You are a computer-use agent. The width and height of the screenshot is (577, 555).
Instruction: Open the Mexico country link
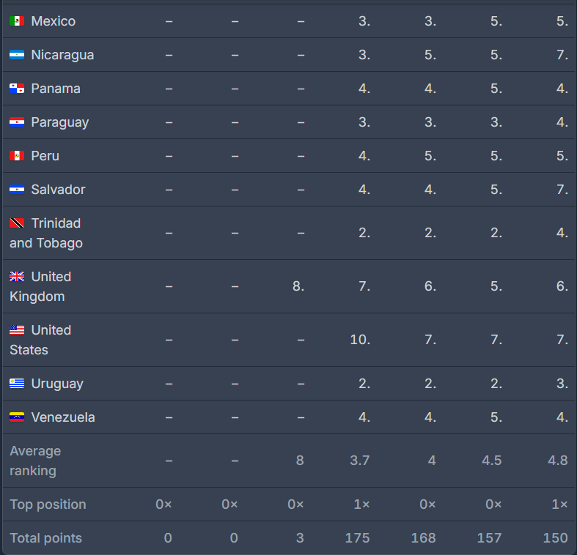(53, 21)
